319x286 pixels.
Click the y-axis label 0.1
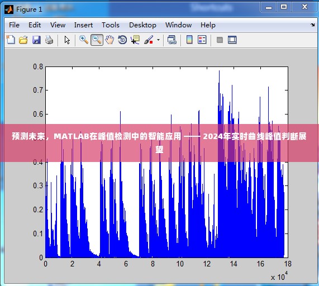38,233
